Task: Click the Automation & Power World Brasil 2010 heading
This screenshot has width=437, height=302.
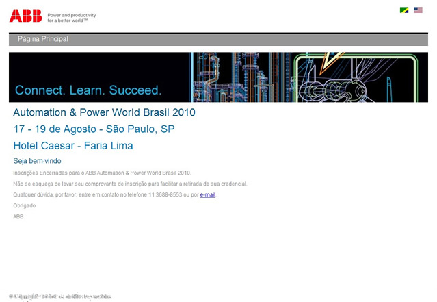Action: 104,112
